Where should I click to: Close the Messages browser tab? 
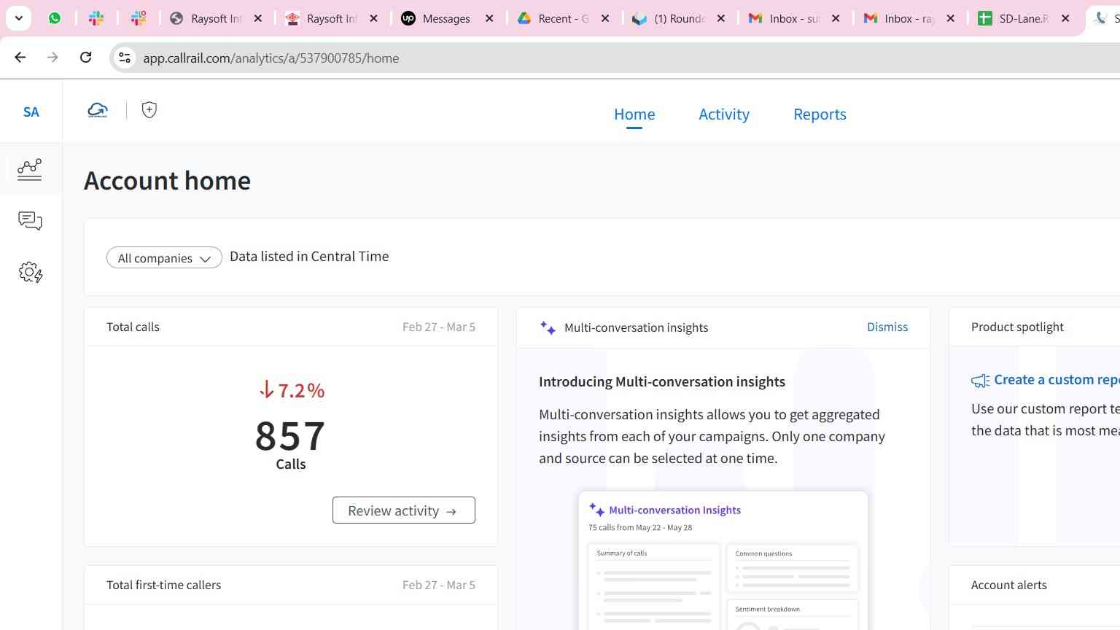point(489,18)
